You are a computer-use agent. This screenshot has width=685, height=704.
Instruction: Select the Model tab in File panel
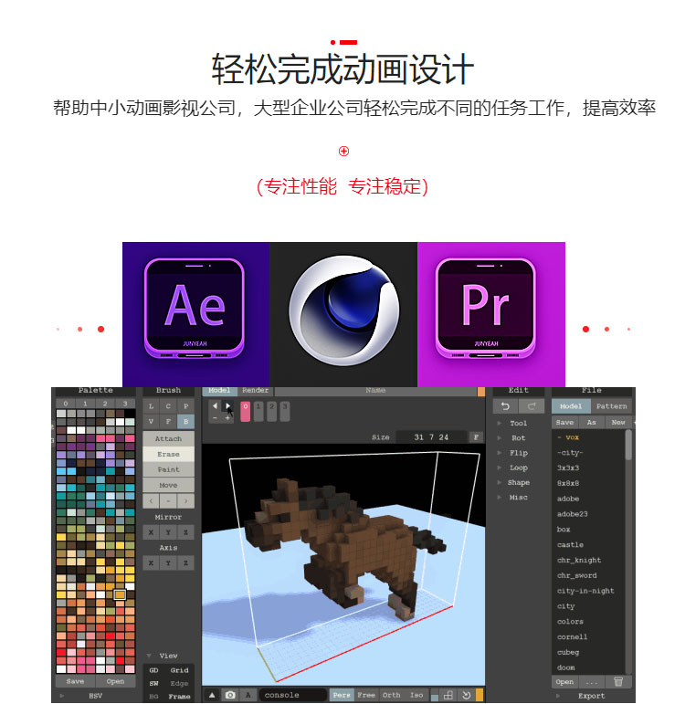click(x=571, y=406)
